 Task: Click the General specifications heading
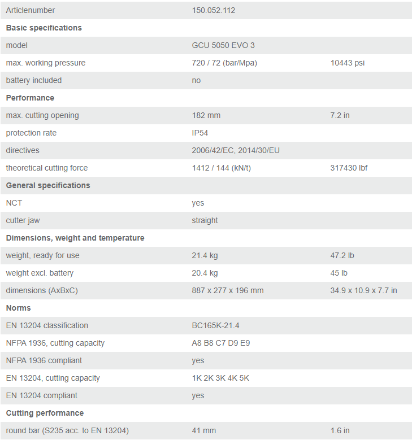[x=48, y=185]
